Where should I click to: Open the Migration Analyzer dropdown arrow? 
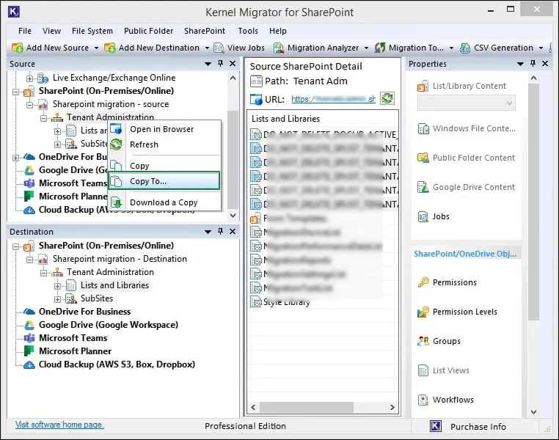coord(366,48)
